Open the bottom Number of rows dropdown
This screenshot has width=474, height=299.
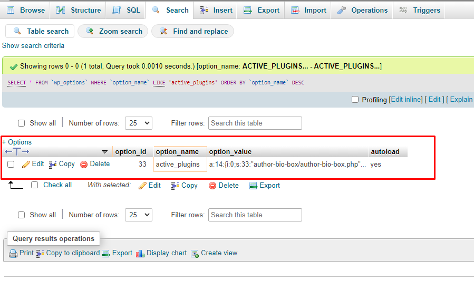point(138,215)
